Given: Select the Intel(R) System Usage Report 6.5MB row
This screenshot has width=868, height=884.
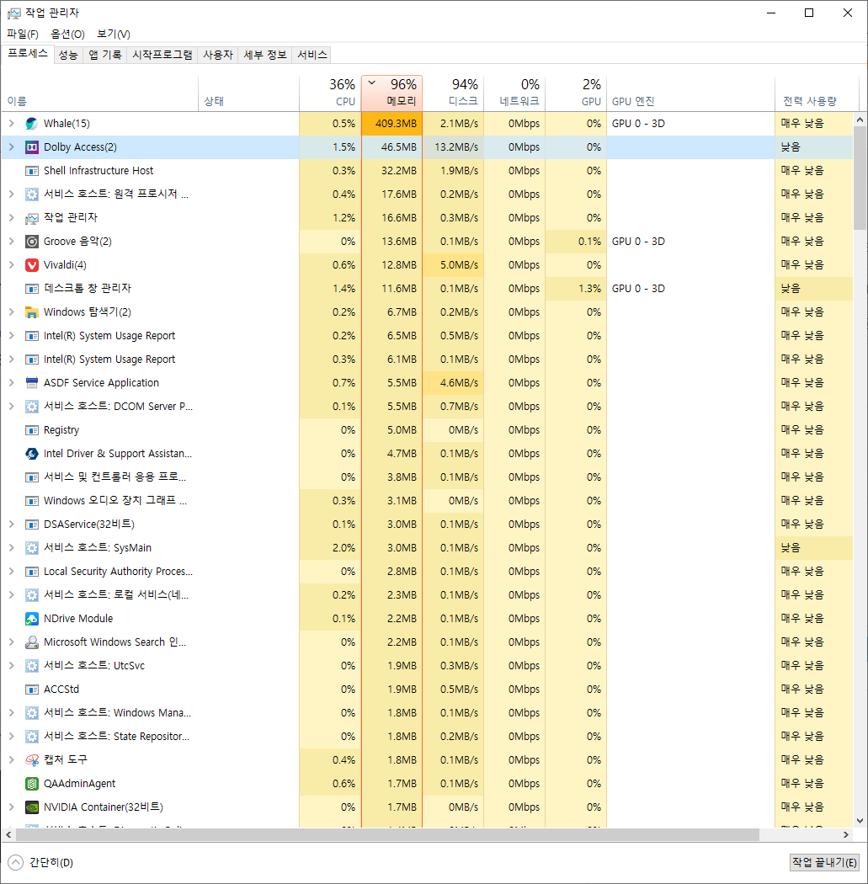Looking at the screenshot, I should 427,336.
